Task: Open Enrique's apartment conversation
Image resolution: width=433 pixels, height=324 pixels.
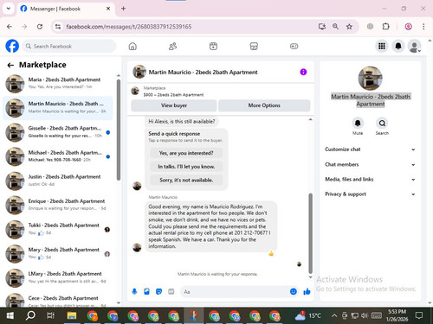Action: click(x=58, y=205)
